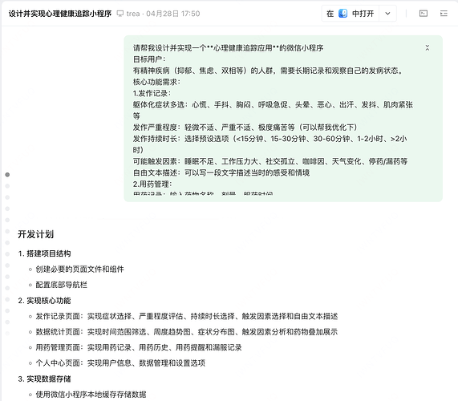Click the 目标用户: line in the prompt
This screenshot has height=401, width=458.
149,59
